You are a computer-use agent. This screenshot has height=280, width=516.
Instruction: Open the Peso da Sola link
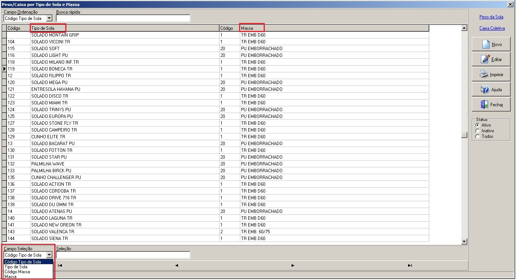coord(491,17)
